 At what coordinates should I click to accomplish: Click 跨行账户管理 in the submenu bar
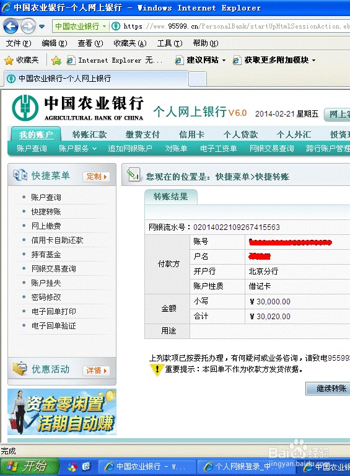tap(328, 149)
